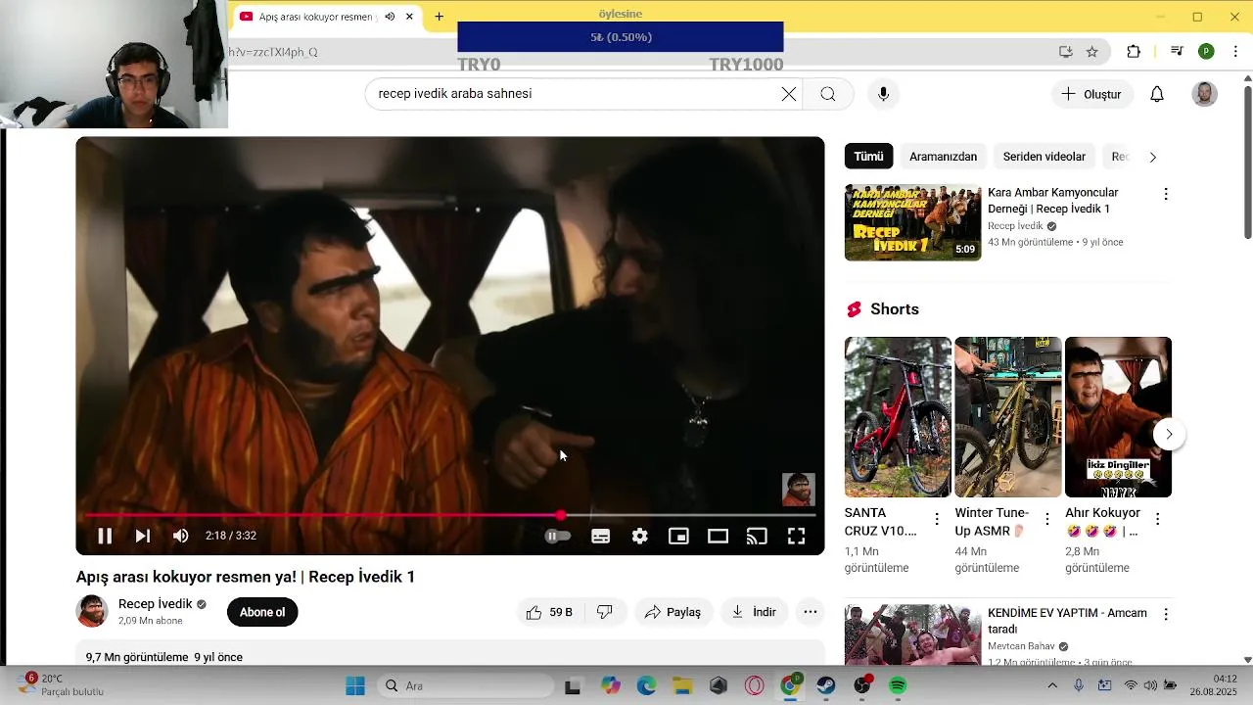
Task: Open Chrome profile P avatar
Action: (1206, 52)
